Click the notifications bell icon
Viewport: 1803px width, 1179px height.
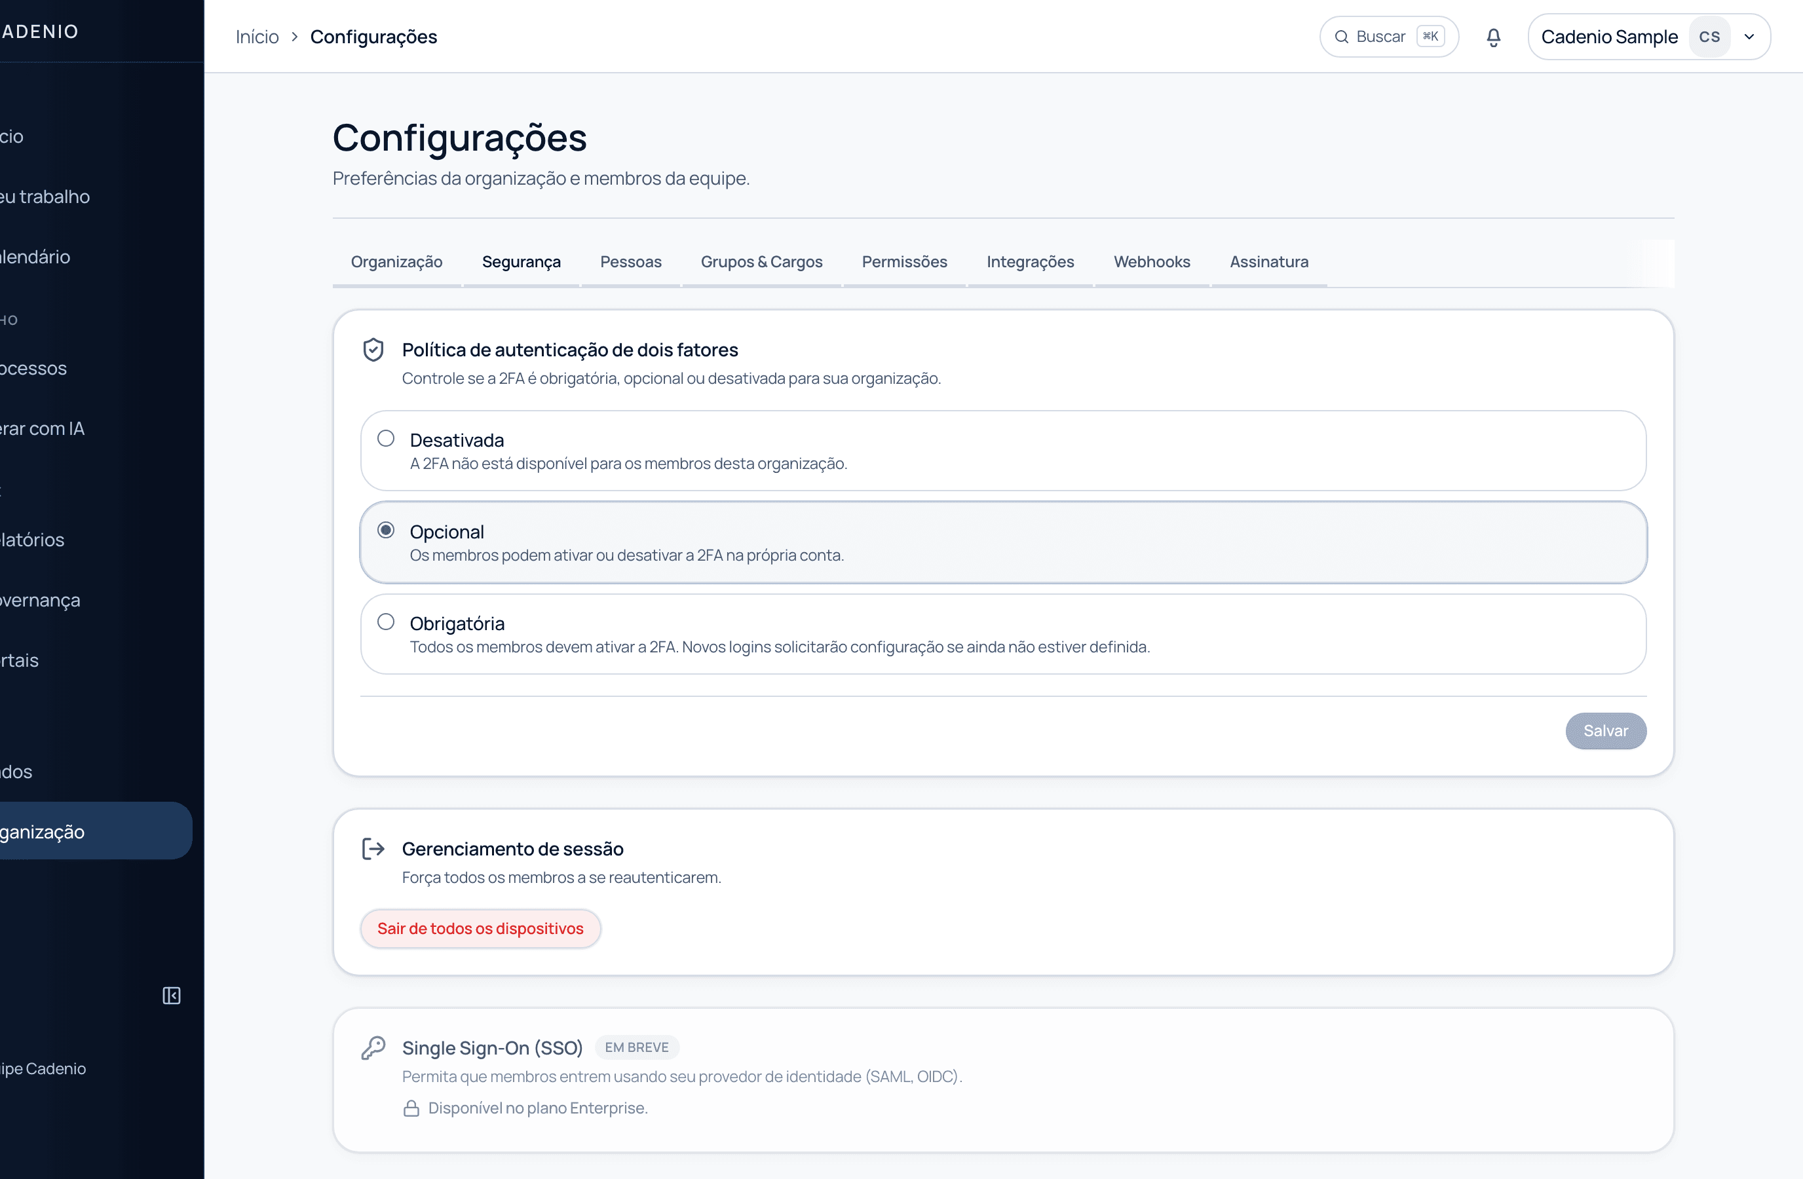(x=1493, y=37)
